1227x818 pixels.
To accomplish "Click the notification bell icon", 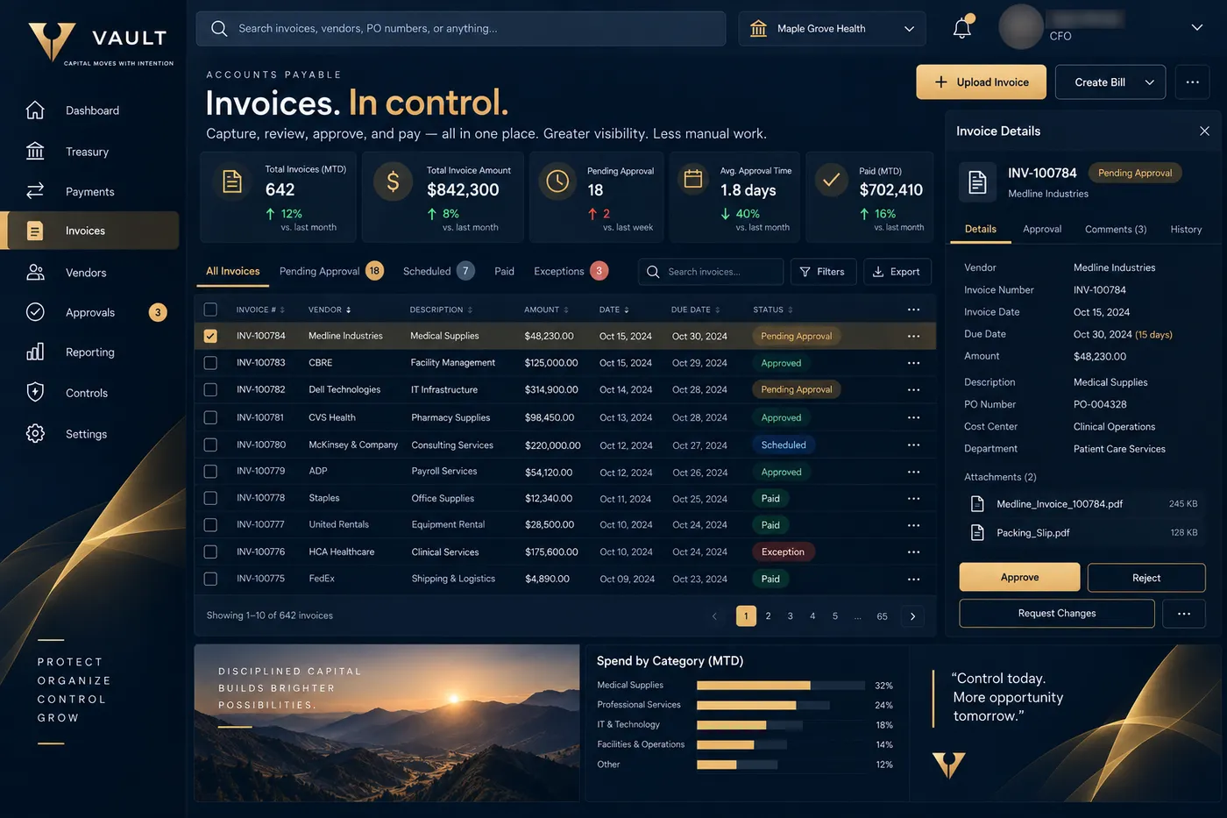I will [962, 28].
